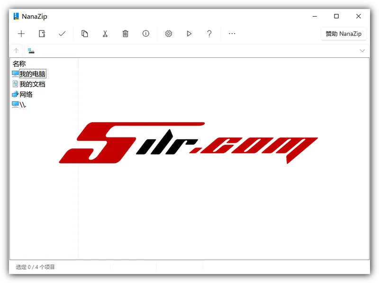Click the Delete trash can icon
Image resolution: width=379 pixels, height=283 pixels.
(x=125, y=34)
